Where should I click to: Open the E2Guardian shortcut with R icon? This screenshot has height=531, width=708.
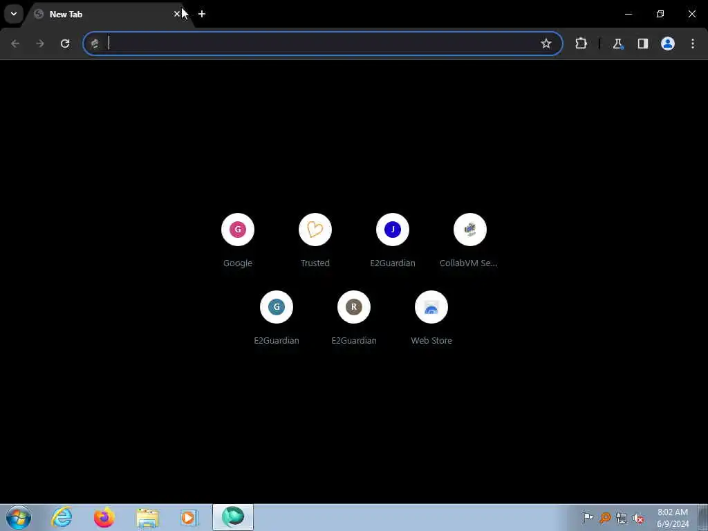point(353,317)
